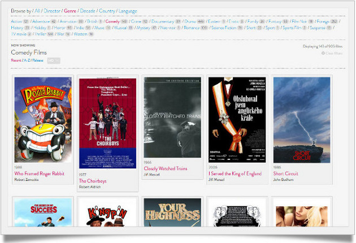The image size is (356, 243).
Task: Filter by the Action genre
Action: tap(16, 21)
